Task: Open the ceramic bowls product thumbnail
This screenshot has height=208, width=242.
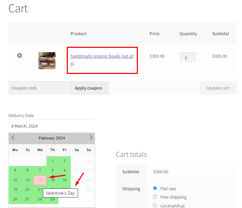Action: 47,61
